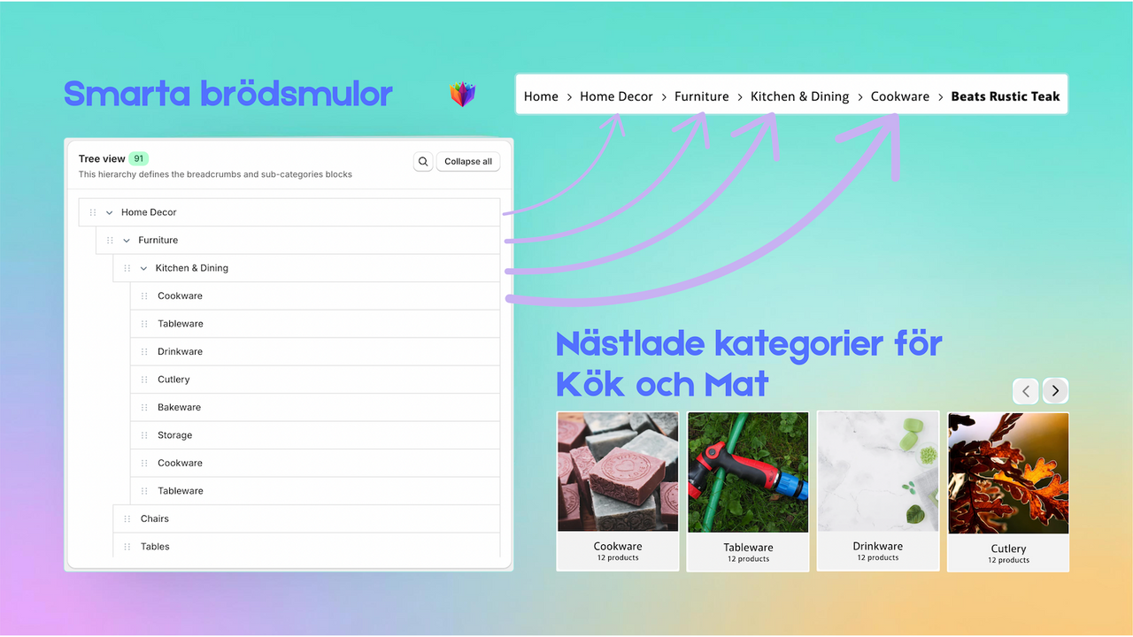Screen dimensions: 1133x637
Task: Select the Furniture tree row label
Action: [158, 240]
